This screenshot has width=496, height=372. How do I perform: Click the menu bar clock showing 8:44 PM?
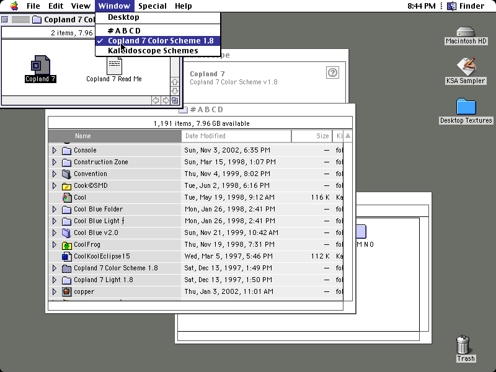click(422, 6)
